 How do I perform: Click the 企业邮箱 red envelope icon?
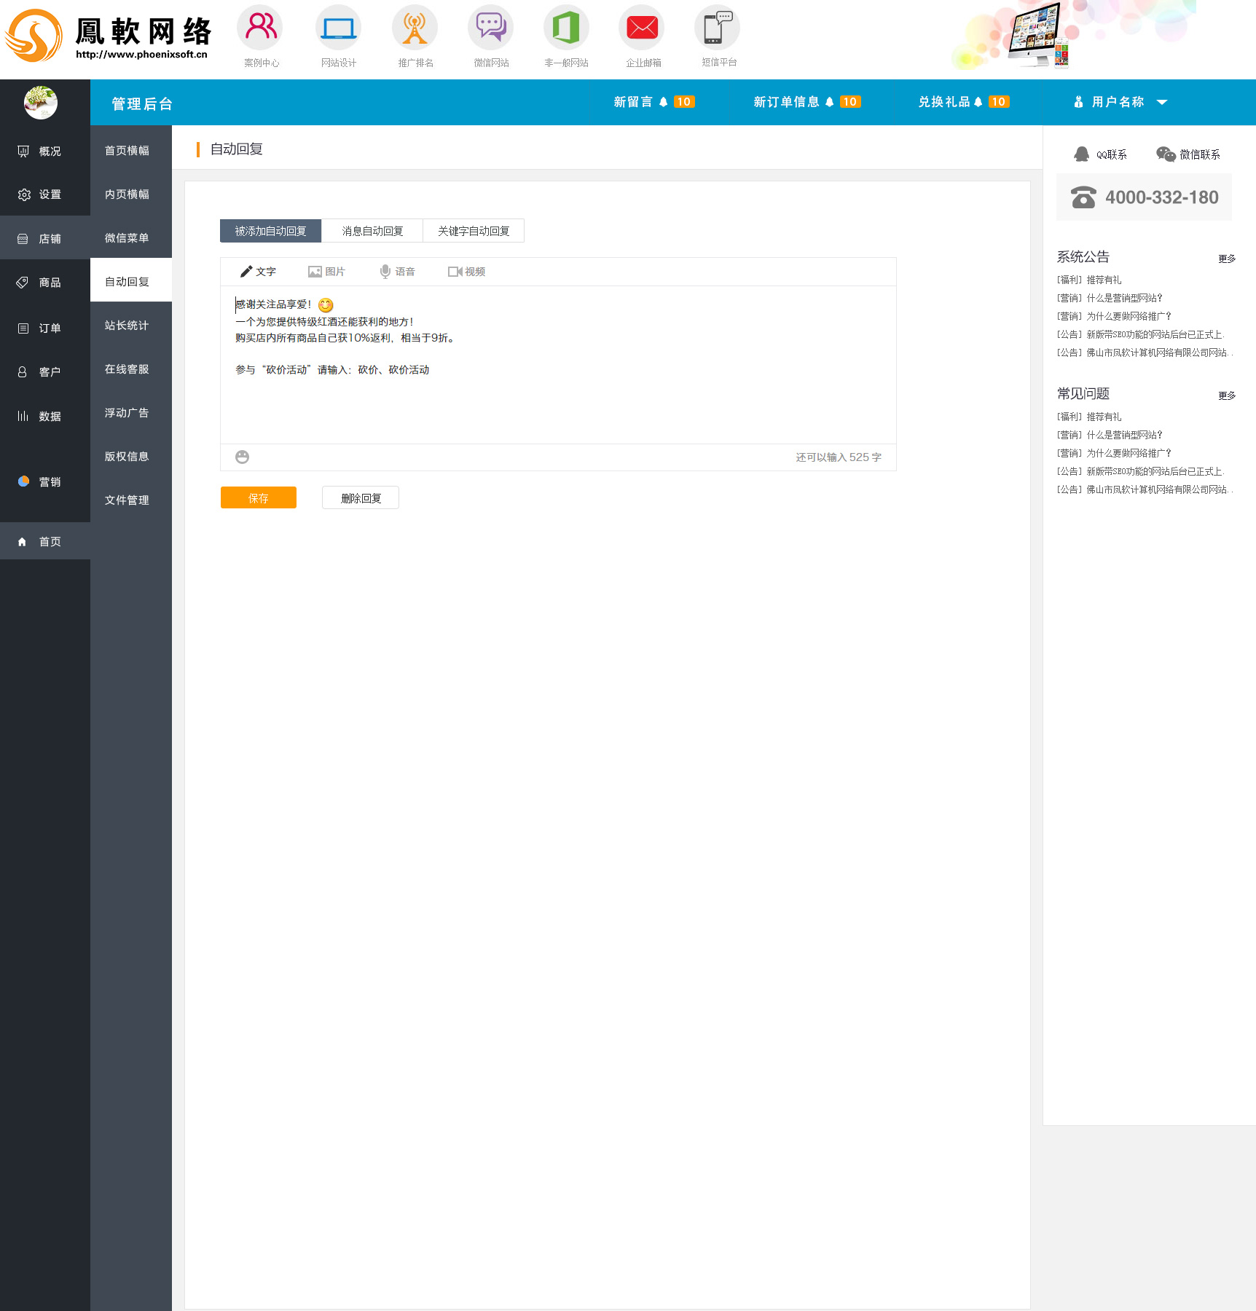click(x=642, y=28)
